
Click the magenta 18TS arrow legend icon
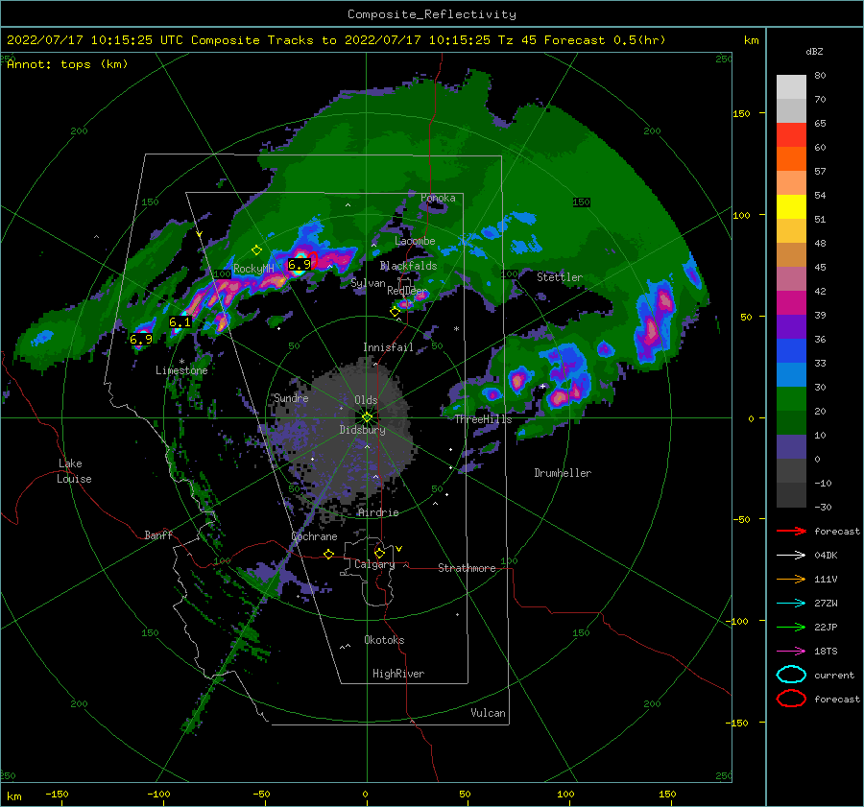click(791, 652)
